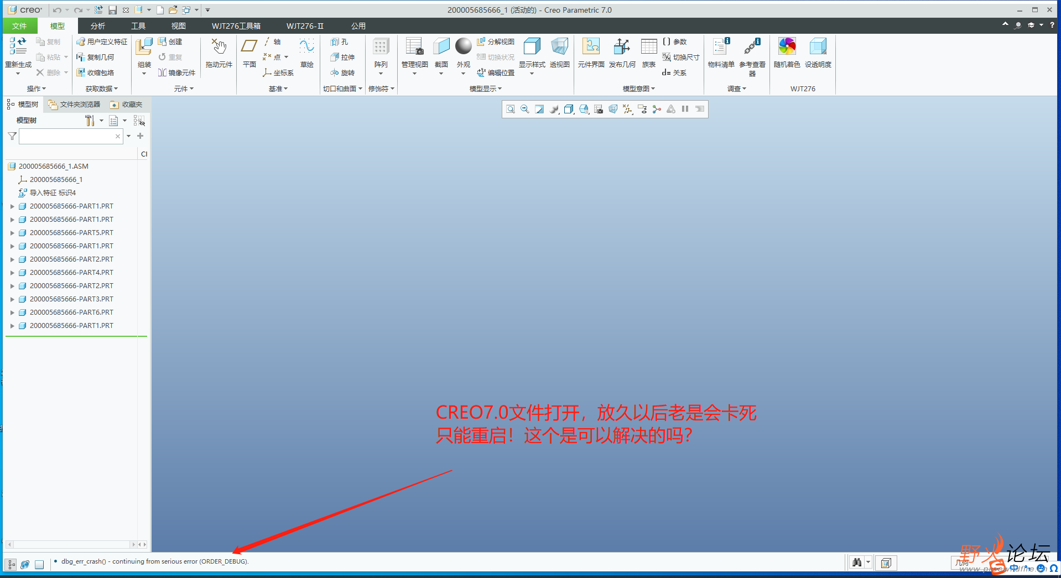Click the New file icon in title bar

coord(160,10)
